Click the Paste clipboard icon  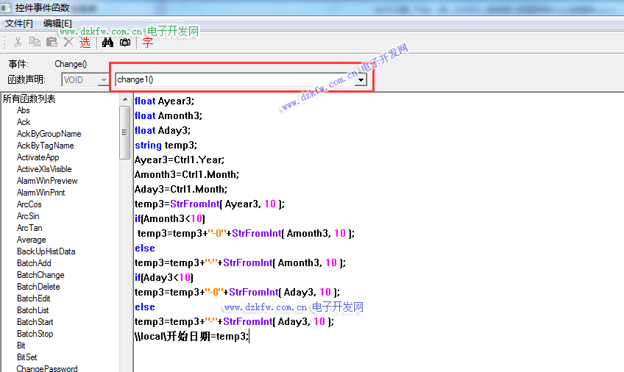pyautogui.click(x=52, y=43)
